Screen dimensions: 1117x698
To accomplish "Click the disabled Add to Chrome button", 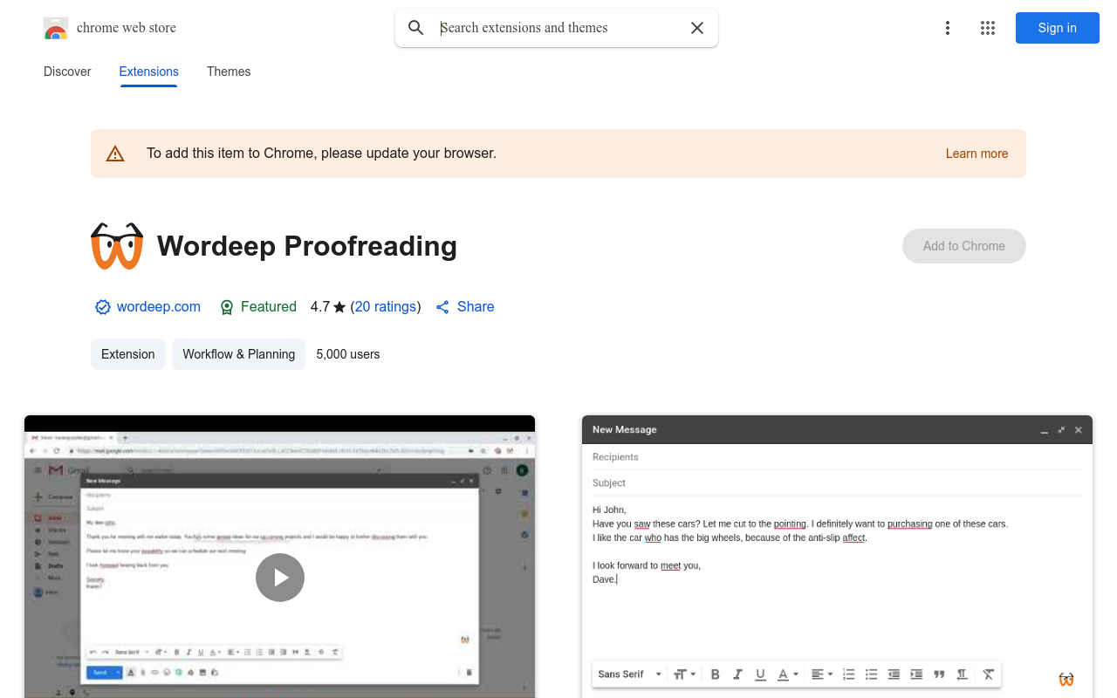I will (964, 246).
